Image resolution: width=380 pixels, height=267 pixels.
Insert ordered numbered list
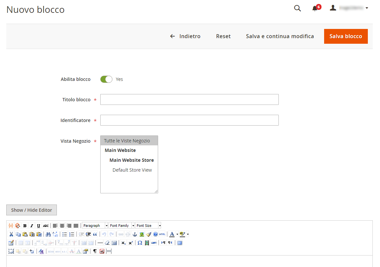pyautogui.click(x=72, y=234)
